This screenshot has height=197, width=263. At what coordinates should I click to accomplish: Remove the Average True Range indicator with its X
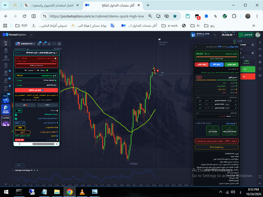(37, 170)
